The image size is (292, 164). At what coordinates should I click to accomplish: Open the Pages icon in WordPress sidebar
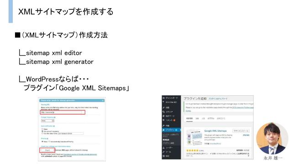[x=163, y=116]
